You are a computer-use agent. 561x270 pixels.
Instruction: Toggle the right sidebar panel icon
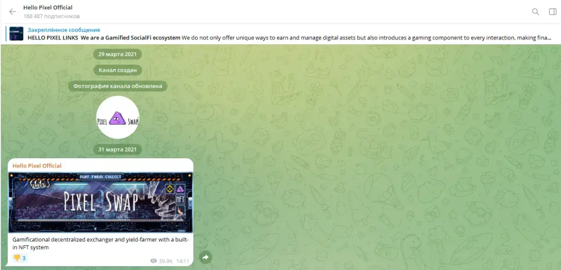[x=552, y=12]
